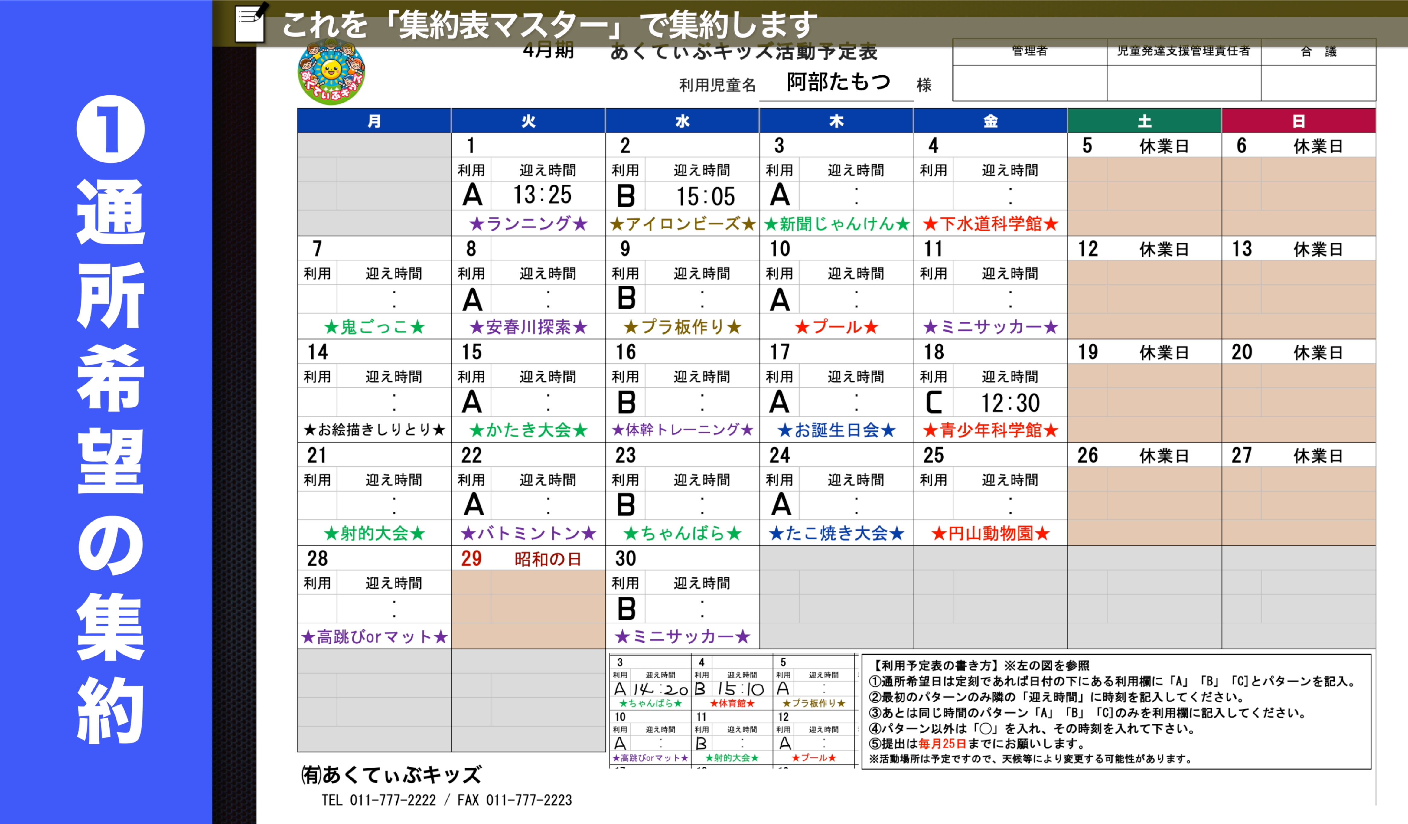Select the 火 weekday column header
Screen dimensions: 1408x824
click(x=528, y=121)
